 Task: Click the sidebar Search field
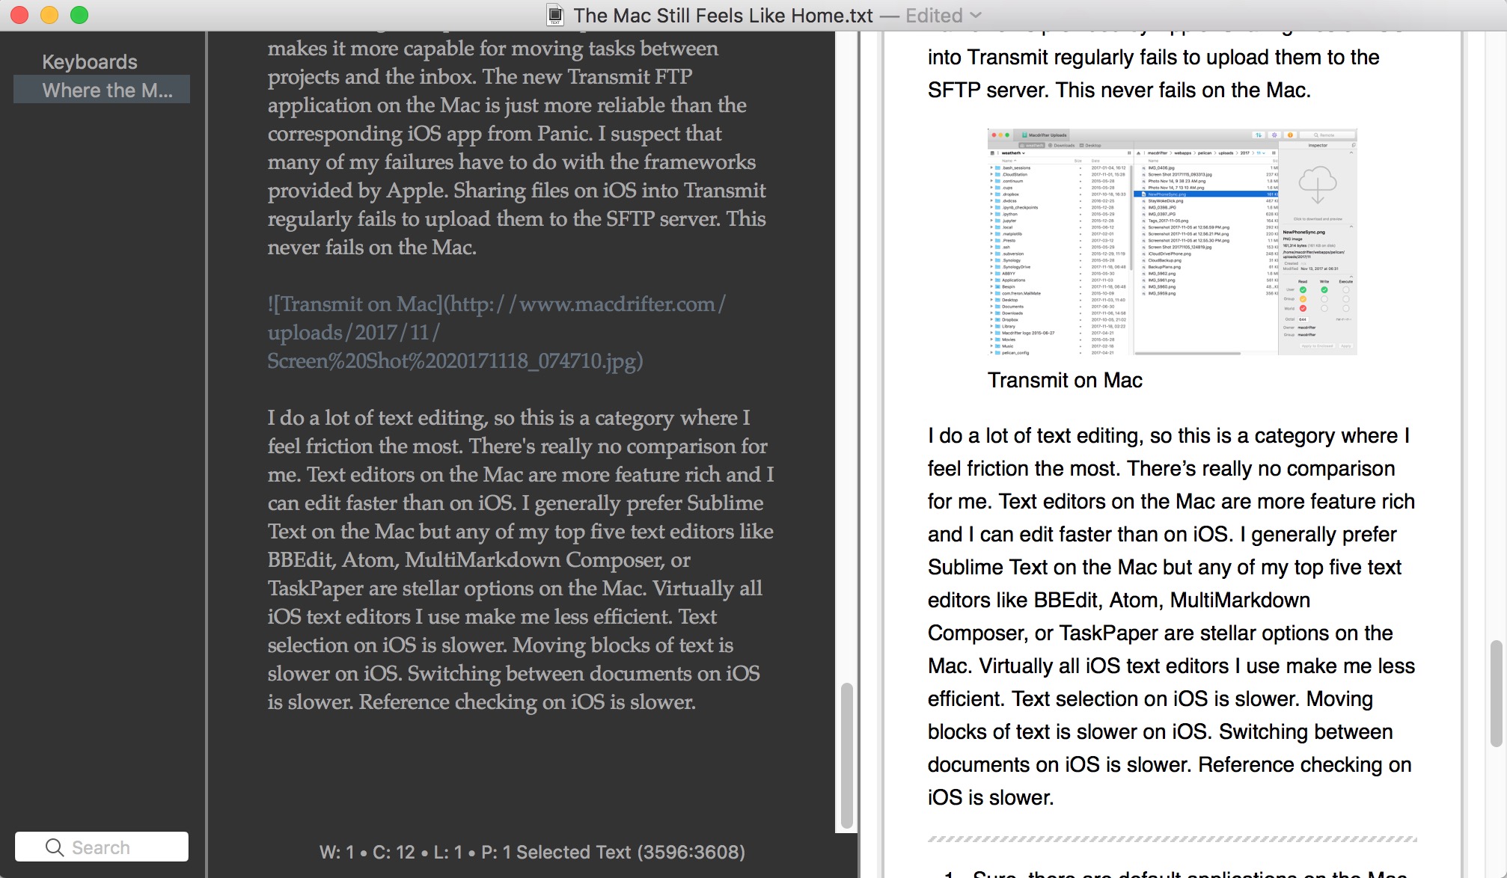(102, 847)
